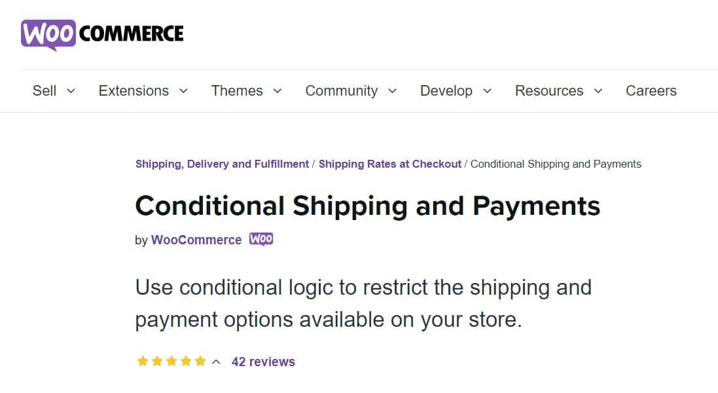Rate the extension using the five-star control
Viewport: 718px width, 393px height.
(171, 360)
